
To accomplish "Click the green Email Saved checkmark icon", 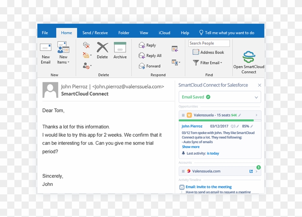I will [208, 97].
